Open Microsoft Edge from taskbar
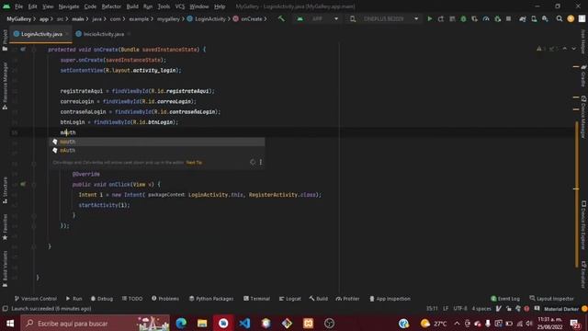588x331 pixels. coord(181,323)
